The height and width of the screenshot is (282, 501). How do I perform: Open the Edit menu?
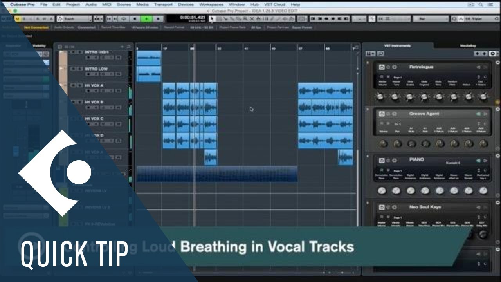(56, 4)
